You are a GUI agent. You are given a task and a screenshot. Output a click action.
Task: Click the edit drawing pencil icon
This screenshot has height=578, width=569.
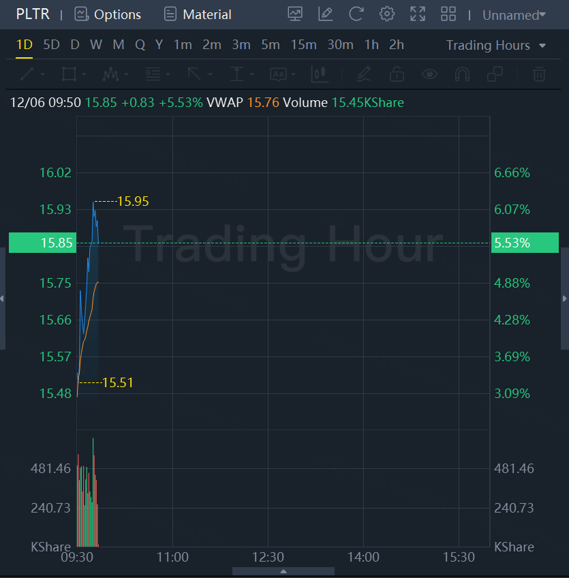pyautogui.click(x=326, y=14)
